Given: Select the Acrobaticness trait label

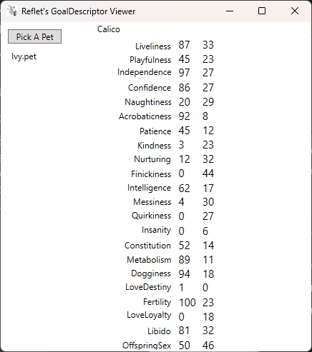Looking at the screenshot, I should point(145,116).
